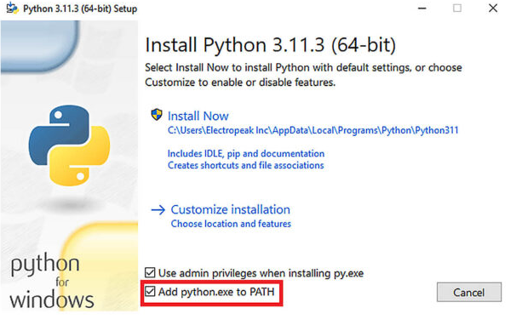Click 'Choose location and features' text
Viewport: 516px width, 325px height.
point(231,224)
